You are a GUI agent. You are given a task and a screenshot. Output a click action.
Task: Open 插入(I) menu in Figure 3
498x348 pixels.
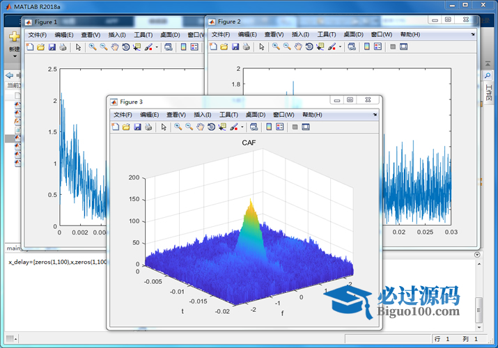pos(202,115)
